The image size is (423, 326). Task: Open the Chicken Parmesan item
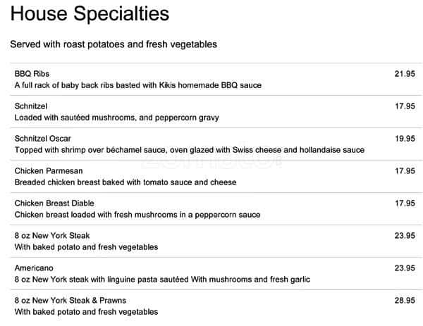pyautogui.click(x=47, y=171)
